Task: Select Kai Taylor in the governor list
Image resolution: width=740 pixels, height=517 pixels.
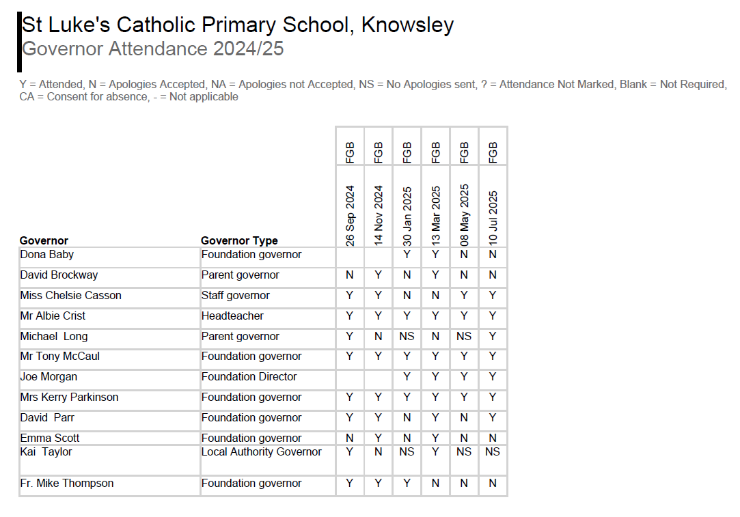Action: click(x=46, y=452)
